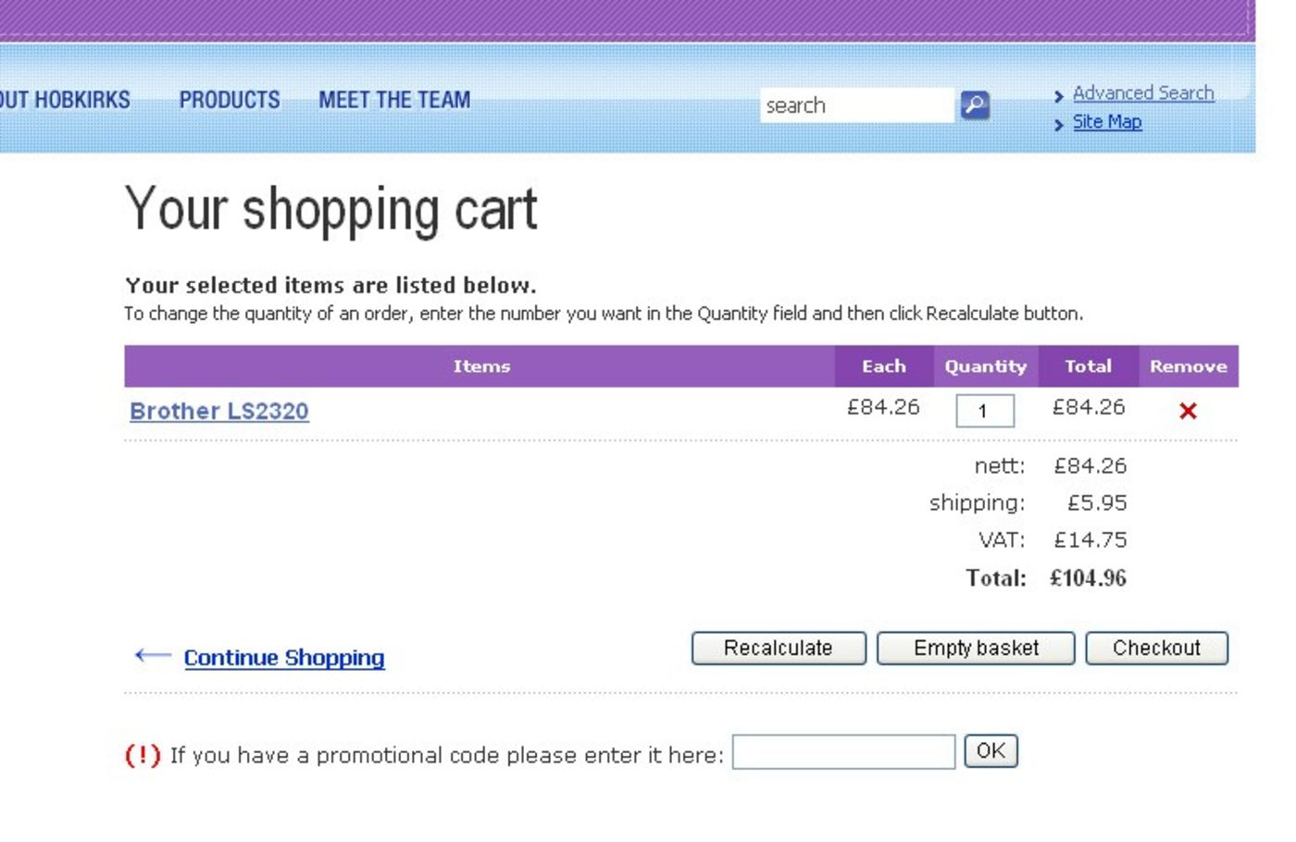
Task: Go to the Site Map link
Action: coord(1106,122)
